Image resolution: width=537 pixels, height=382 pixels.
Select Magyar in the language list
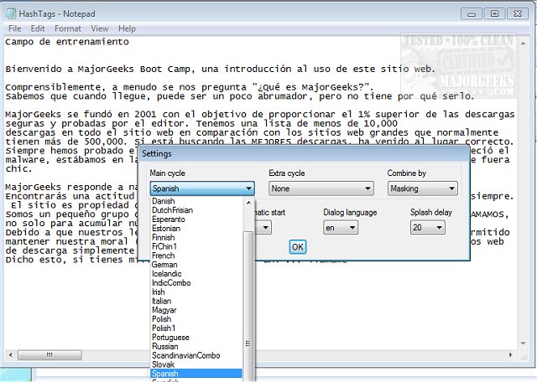(196, 310)
